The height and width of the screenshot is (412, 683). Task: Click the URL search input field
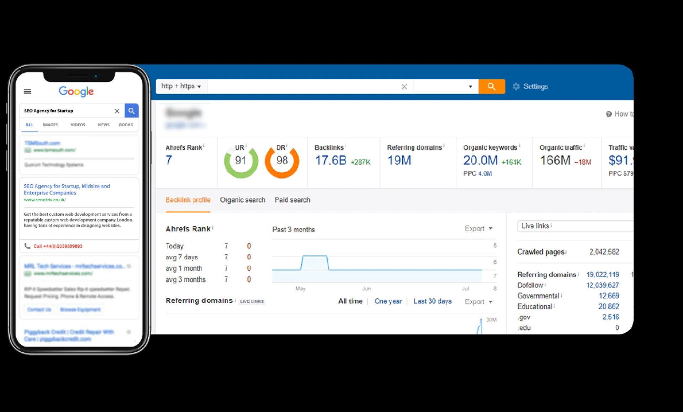[x=302, y=86]
